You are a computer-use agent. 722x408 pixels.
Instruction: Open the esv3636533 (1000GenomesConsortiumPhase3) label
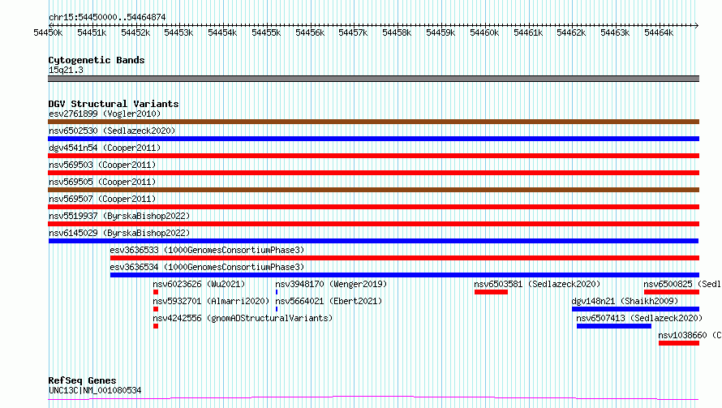(207, 250)
